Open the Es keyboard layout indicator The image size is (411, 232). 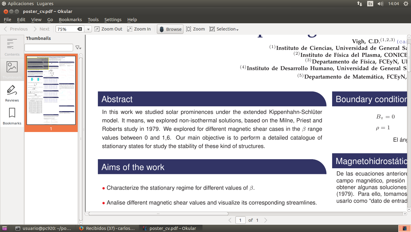point(370,4)
